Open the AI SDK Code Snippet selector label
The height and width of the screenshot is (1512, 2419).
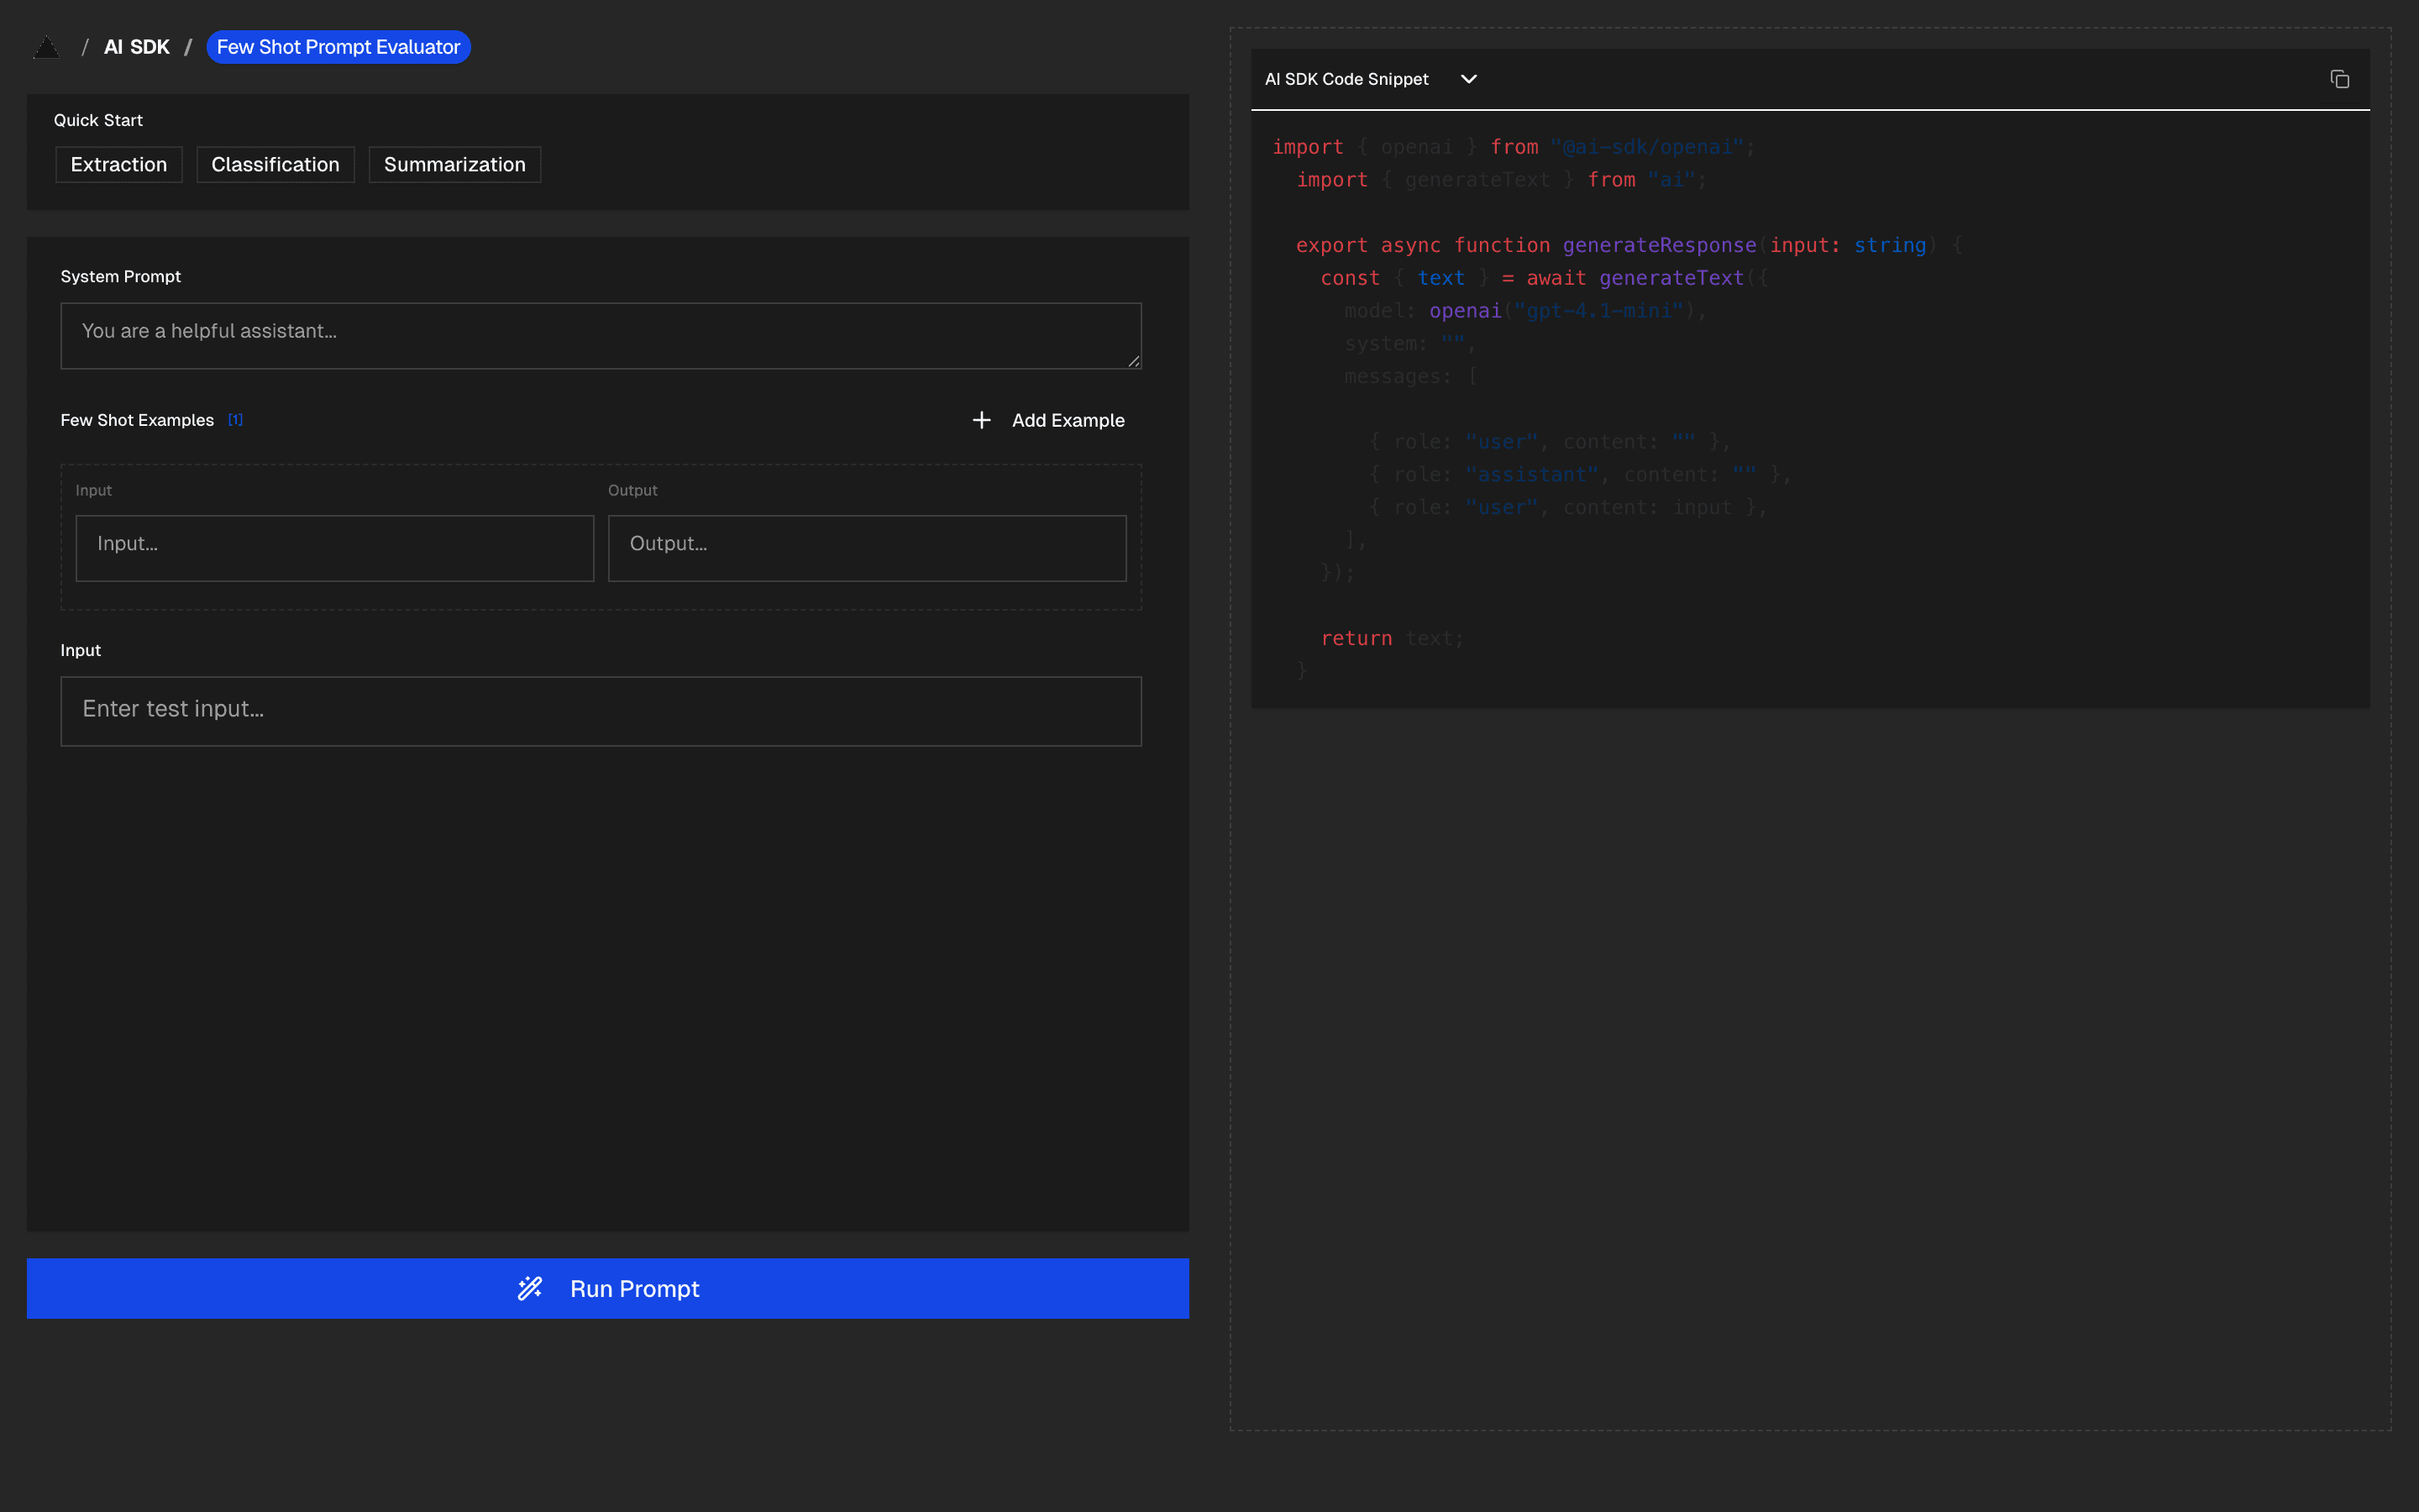[x=1346, y=79]
